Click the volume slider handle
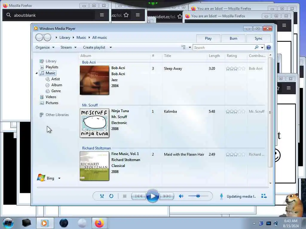306x229 pixels. (x=198, y=196)
